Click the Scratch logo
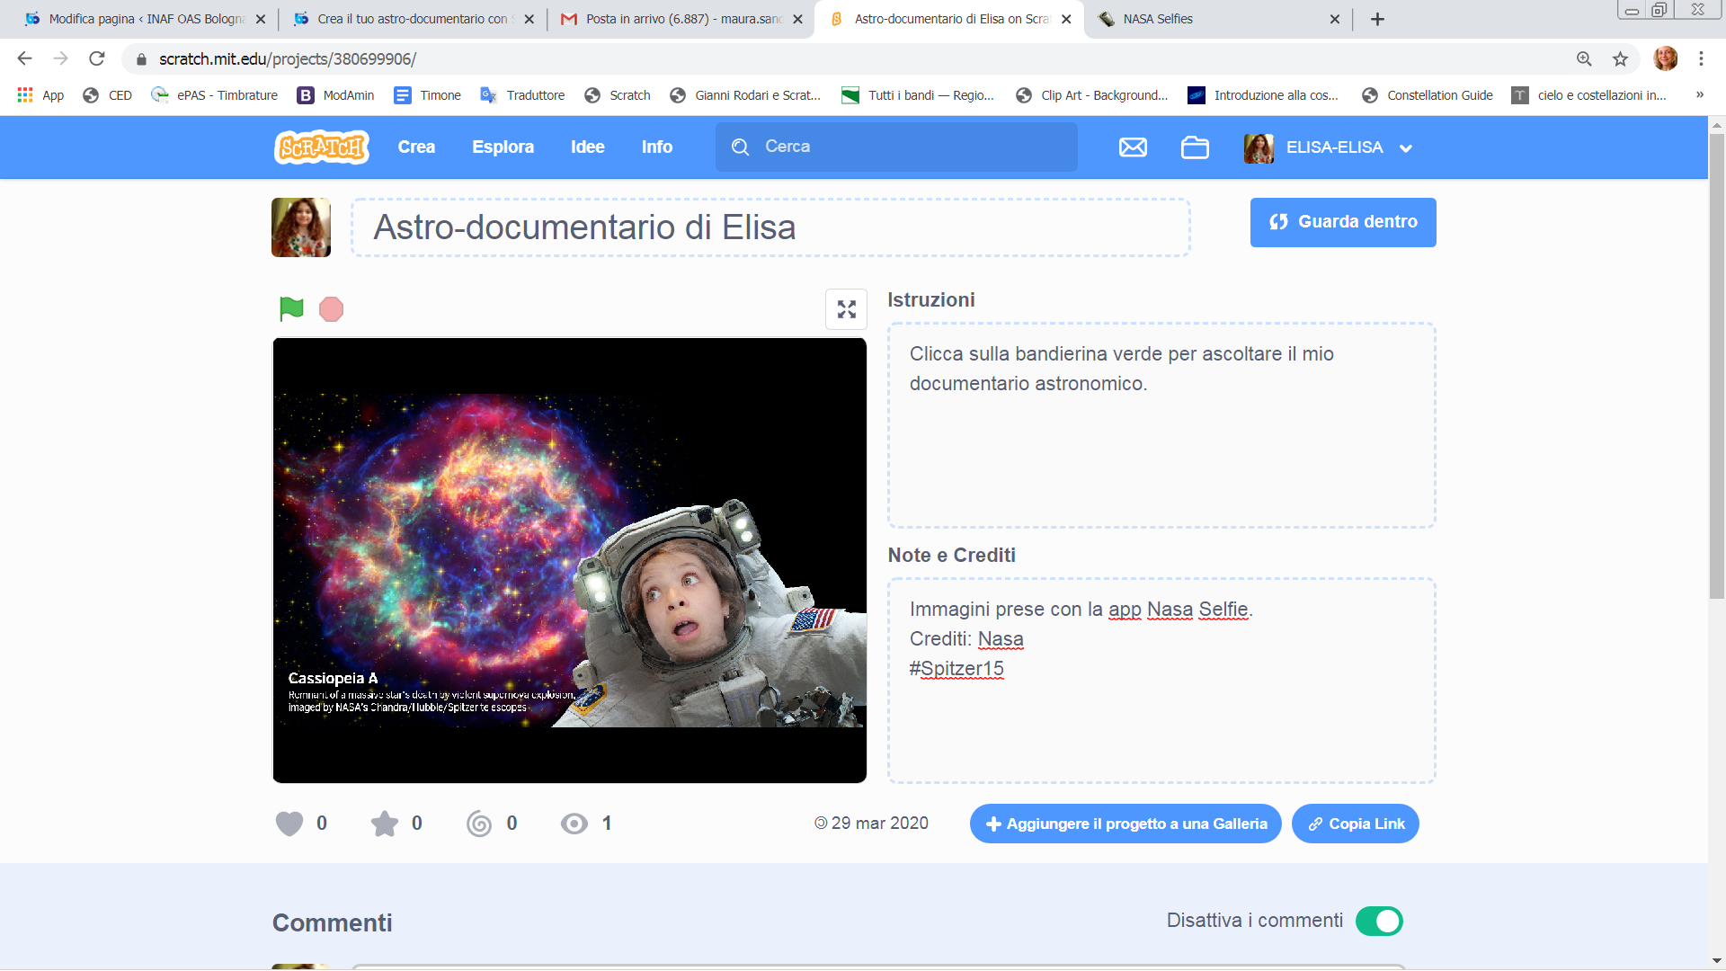Image resolution: width=1726 pixels, height=971 pixels. pos(322,147)
